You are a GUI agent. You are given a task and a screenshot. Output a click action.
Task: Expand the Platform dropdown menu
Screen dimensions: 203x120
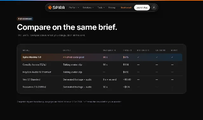[74, 8]
